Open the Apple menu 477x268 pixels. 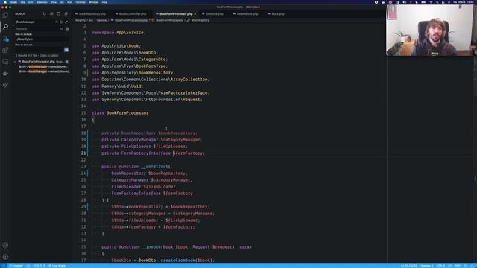5,2
